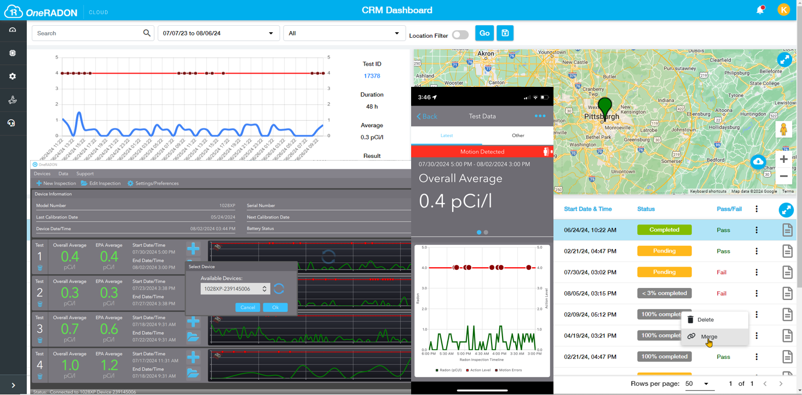Screen dimensions: 802x395
Task: Select the Devices chip icon in sidebar
Action: [x=12, y=53]
